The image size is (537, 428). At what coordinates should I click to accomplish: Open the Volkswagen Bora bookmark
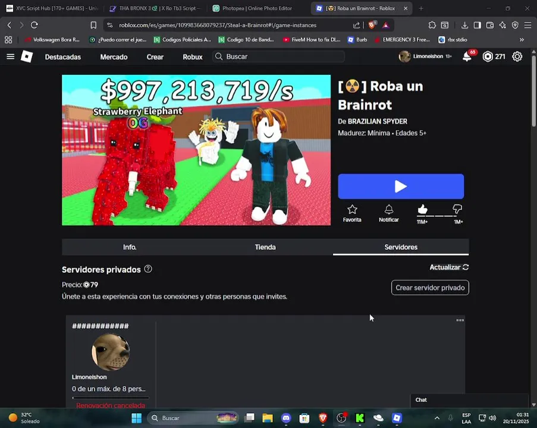(x=53, y=40)
